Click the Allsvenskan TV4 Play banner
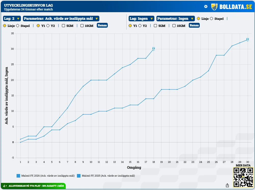255x190 pixels. (33, 186)
